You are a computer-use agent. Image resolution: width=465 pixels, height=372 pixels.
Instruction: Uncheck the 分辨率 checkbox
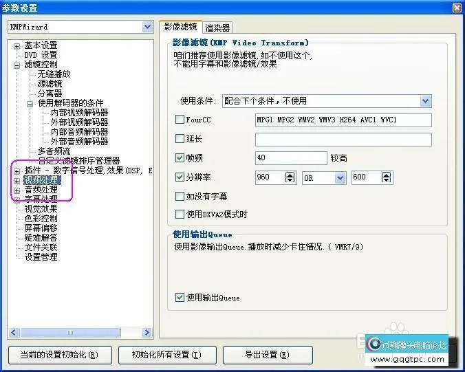tap(180, 177)
